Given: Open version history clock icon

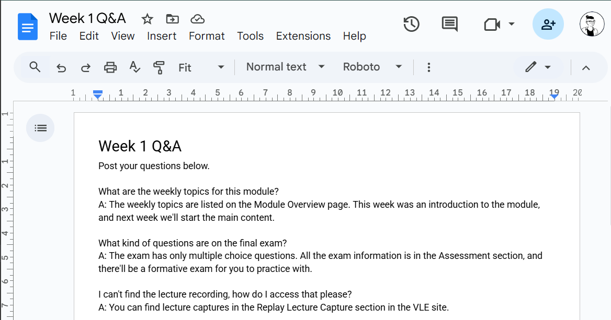Looking at the screenshot, I should [x=411, y=24].
